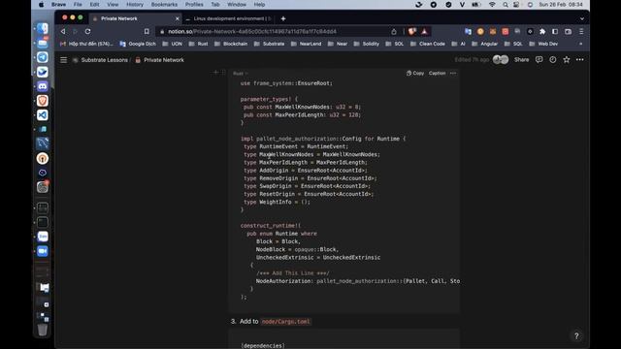The width and height of the screenshot is (621, 349).
Task: View Notion page update history clock
Action: point(552,60)
